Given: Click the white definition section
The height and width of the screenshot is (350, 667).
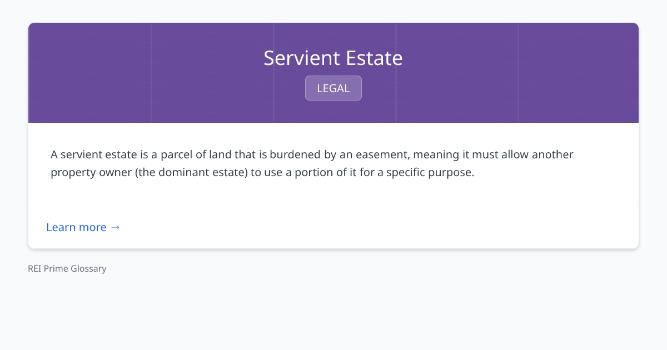Looking at the screenshot, I should tap(333, 162).
